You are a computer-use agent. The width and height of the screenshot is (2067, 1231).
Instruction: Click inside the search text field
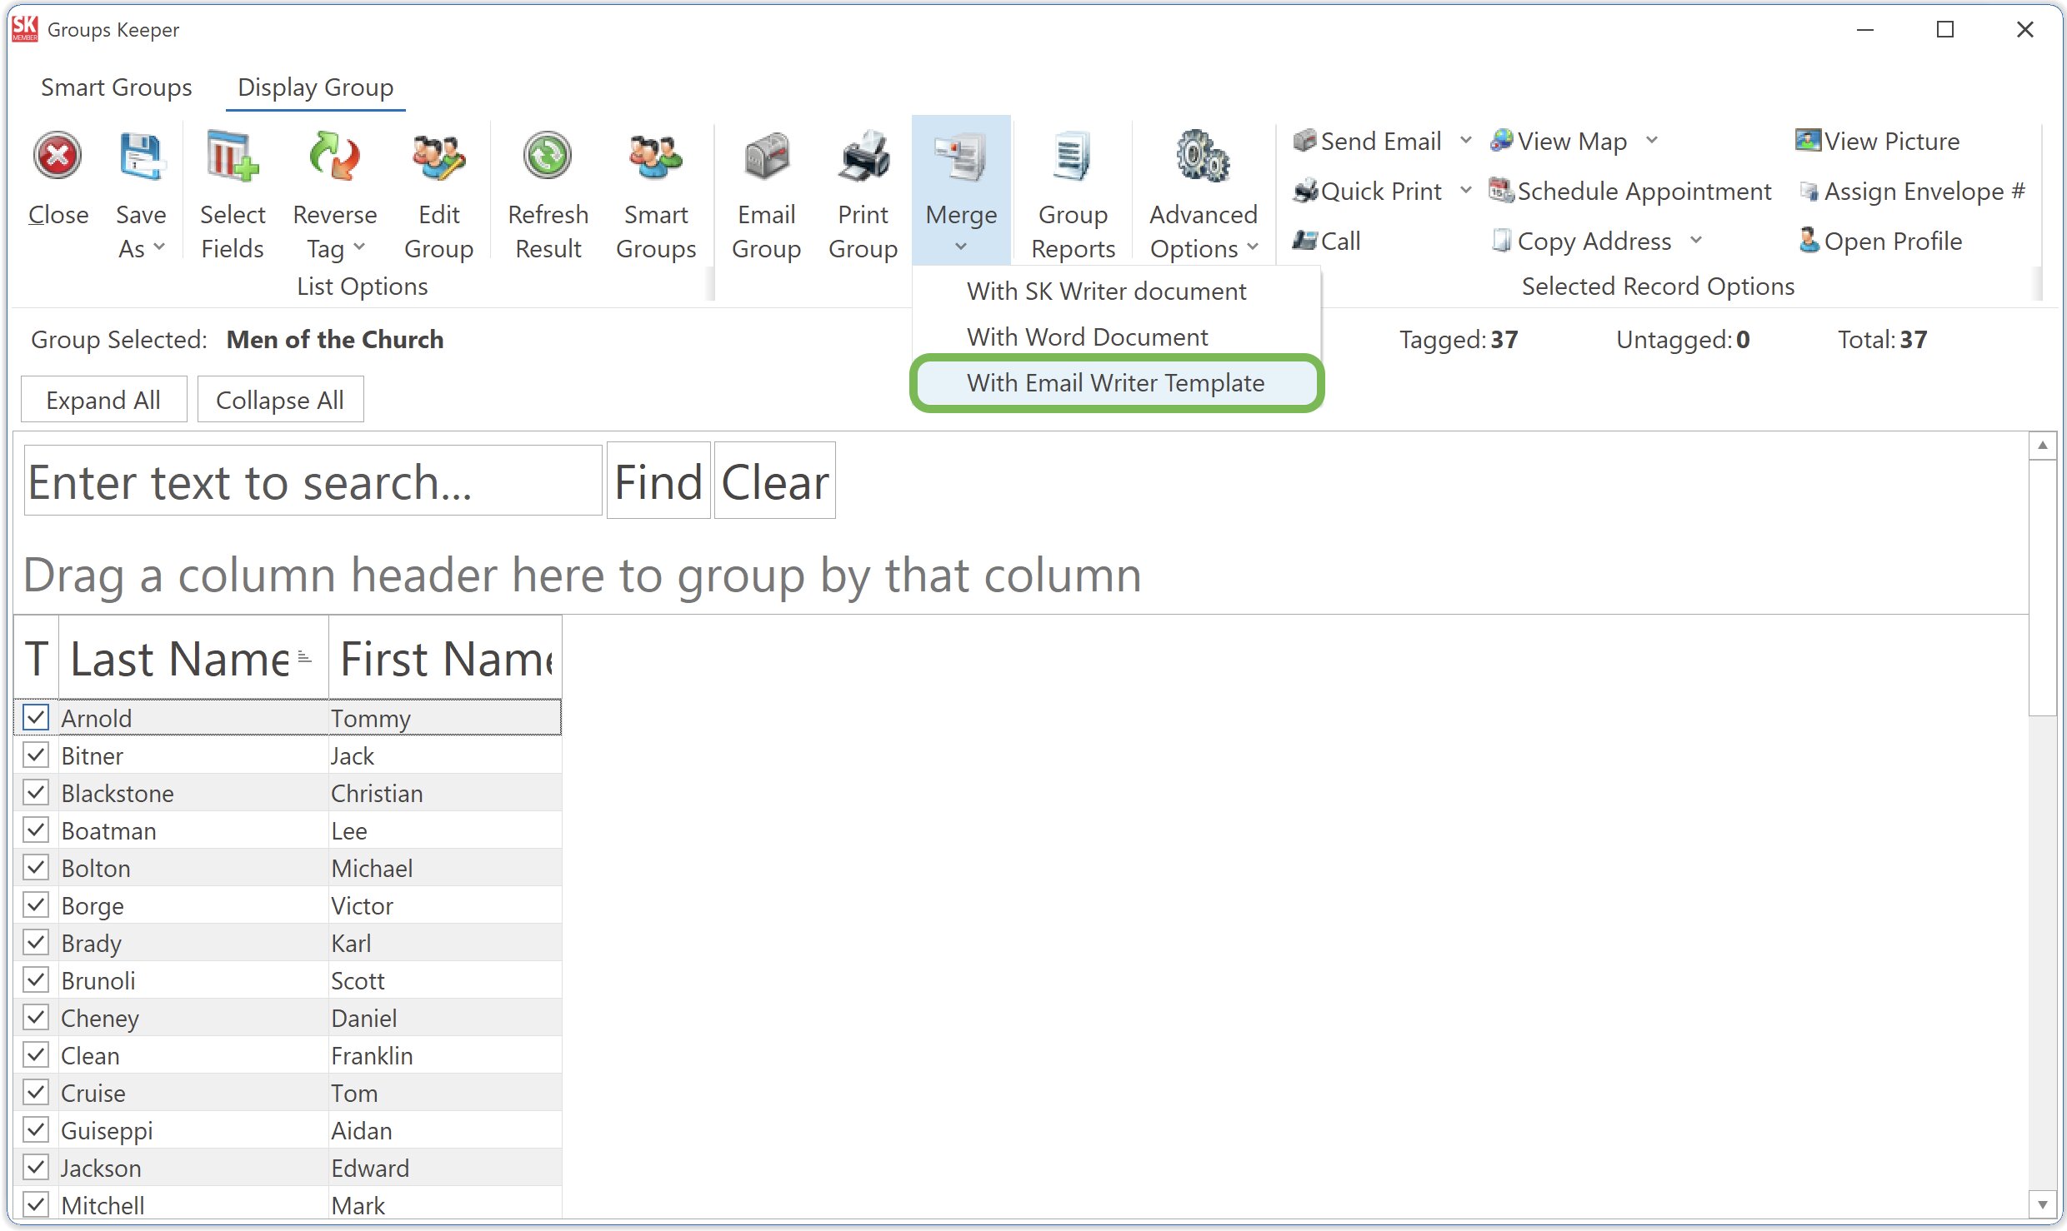pyautogui.click(x=313, y=481)
